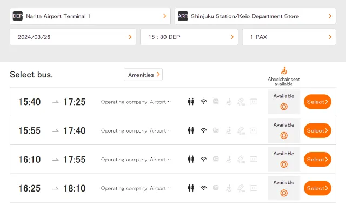This screenshot has height=211, width=346.
Task: Click the wheelchair icon on the 16:10 bus row
Action: click(x=229, y=160)
